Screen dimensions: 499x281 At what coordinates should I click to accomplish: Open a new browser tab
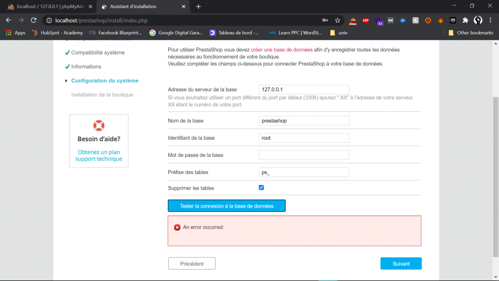pos(198,6)
